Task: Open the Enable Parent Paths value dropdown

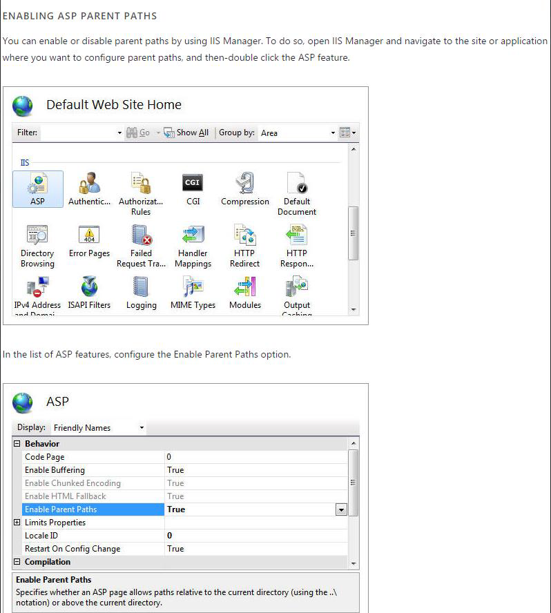Action: 340,509
